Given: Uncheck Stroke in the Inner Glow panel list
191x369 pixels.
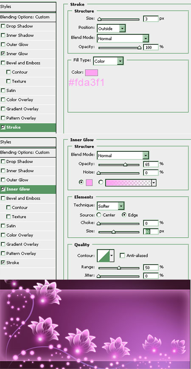Looking at the screenshot, I should click(3, 262).
